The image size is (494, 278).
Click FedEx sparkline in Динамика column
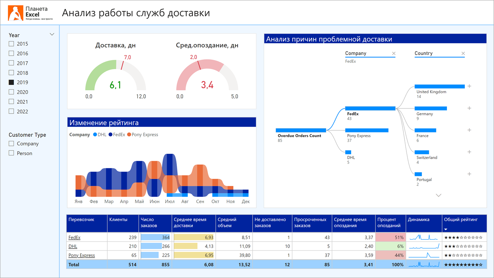424,237
